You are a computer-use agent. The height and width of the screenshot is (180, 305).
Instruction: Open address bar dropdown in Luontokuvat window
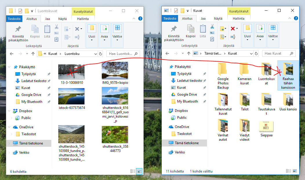point(95,54)
